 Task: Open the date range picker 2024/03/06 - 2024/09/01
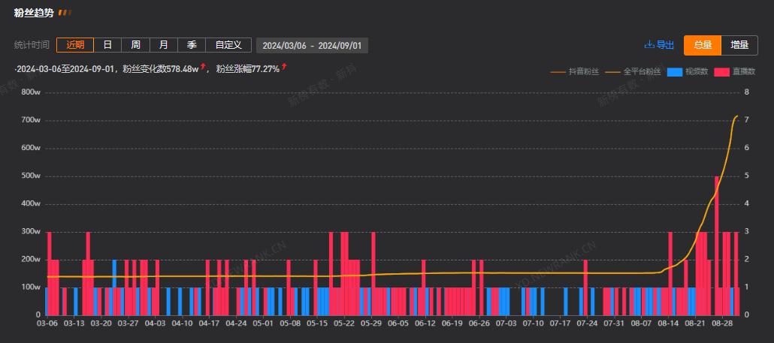click(x=312, y=45)
